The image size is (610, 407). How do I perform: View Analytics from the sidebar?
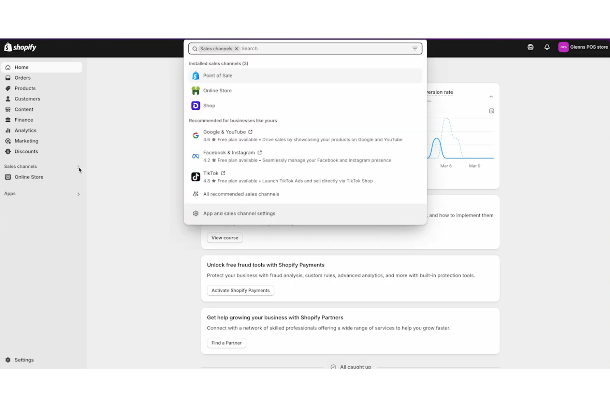click(x=42, y=130)
